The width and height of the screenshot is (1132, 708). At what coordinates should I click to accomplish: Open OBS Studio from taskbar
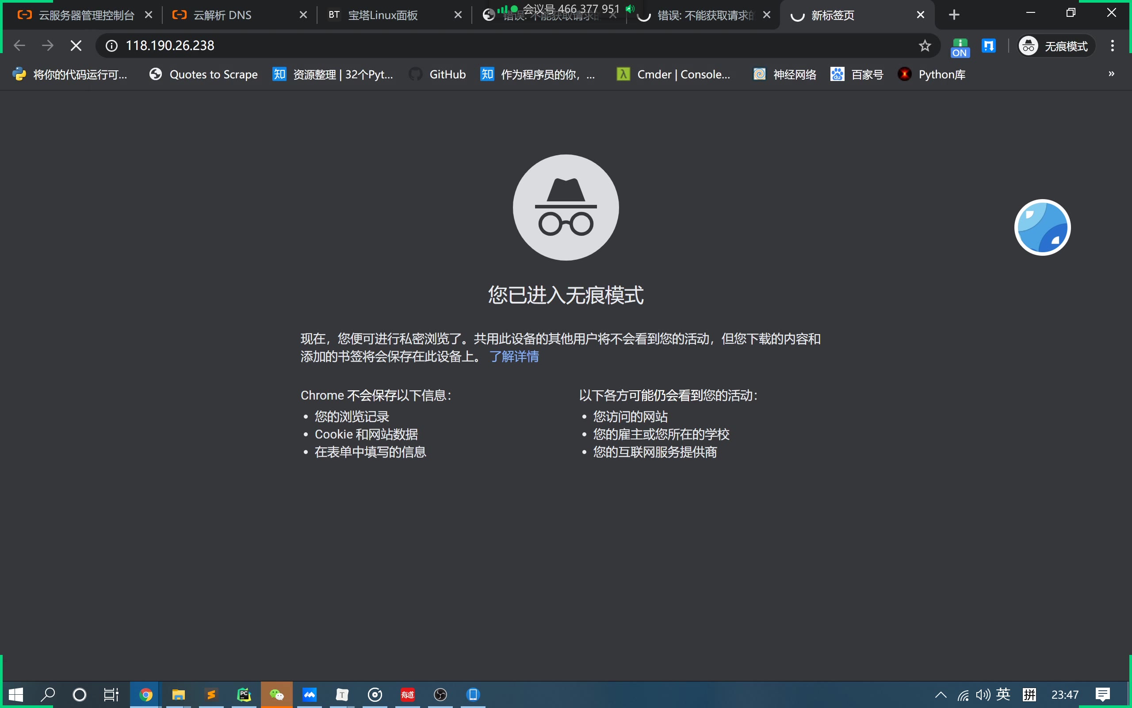tap(440, 694)
